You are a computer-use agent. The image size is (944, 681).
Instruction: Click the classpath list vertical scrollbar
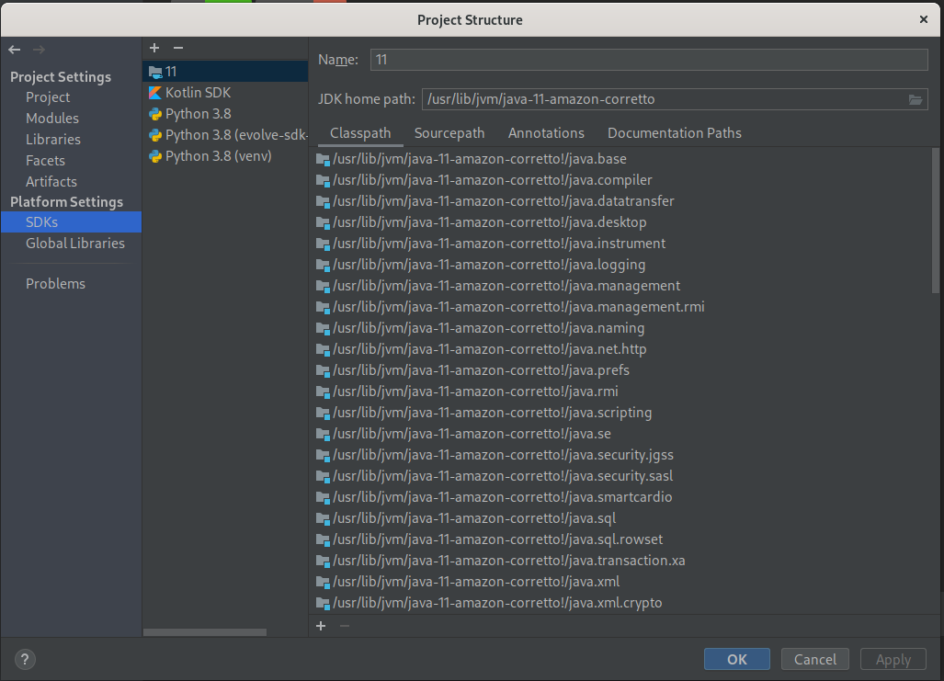pyautogui.click(x=935, y=221)
